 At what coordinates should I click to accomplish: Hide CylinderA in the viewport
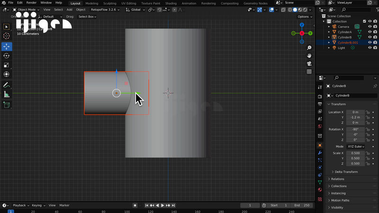pyautogui.click(x=370, y=32)
